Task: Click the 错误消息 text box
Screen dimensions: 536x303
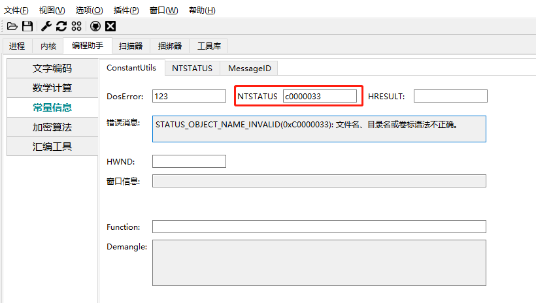Action: click(x=319, y=129)
